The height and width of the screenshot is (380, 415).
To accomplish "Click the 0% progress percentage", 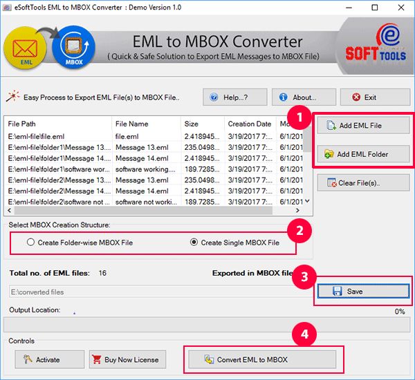I will tap(400, 311).
